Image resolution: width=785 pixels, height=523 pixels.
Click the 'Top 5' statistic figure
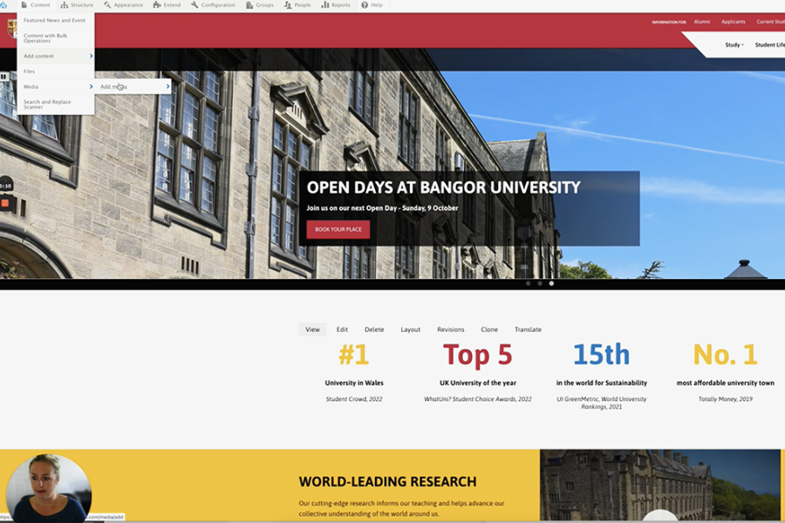478,355
